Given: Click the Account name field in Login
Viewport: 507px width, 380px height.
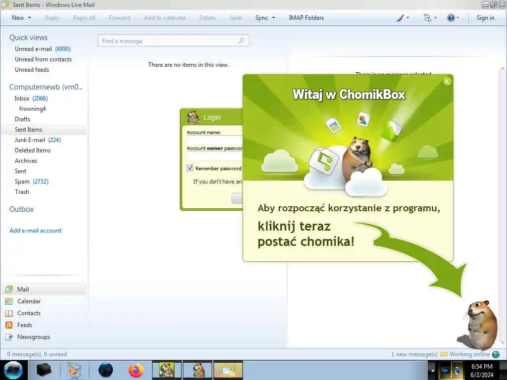Looking at the screenshot, I should tap(215, 140).
